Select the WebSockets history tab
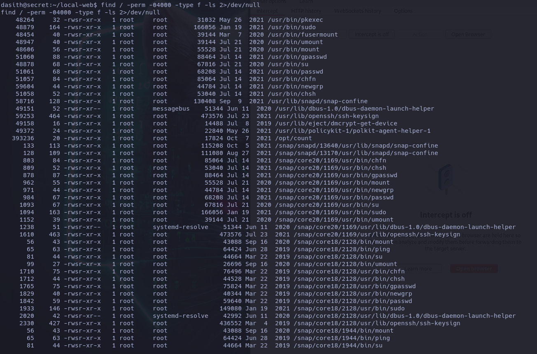 click(357, 11)
